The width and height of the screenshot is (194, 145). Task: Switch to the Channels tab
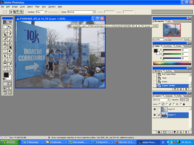tap(169, 96)
